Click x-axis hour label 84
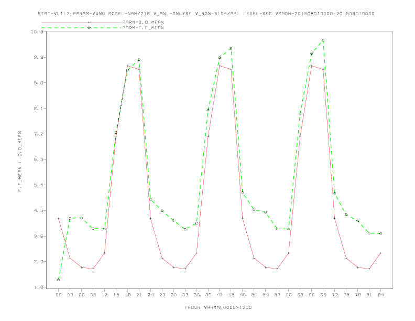This screenshot has height=321, width=415. click(x=380, y=295)
